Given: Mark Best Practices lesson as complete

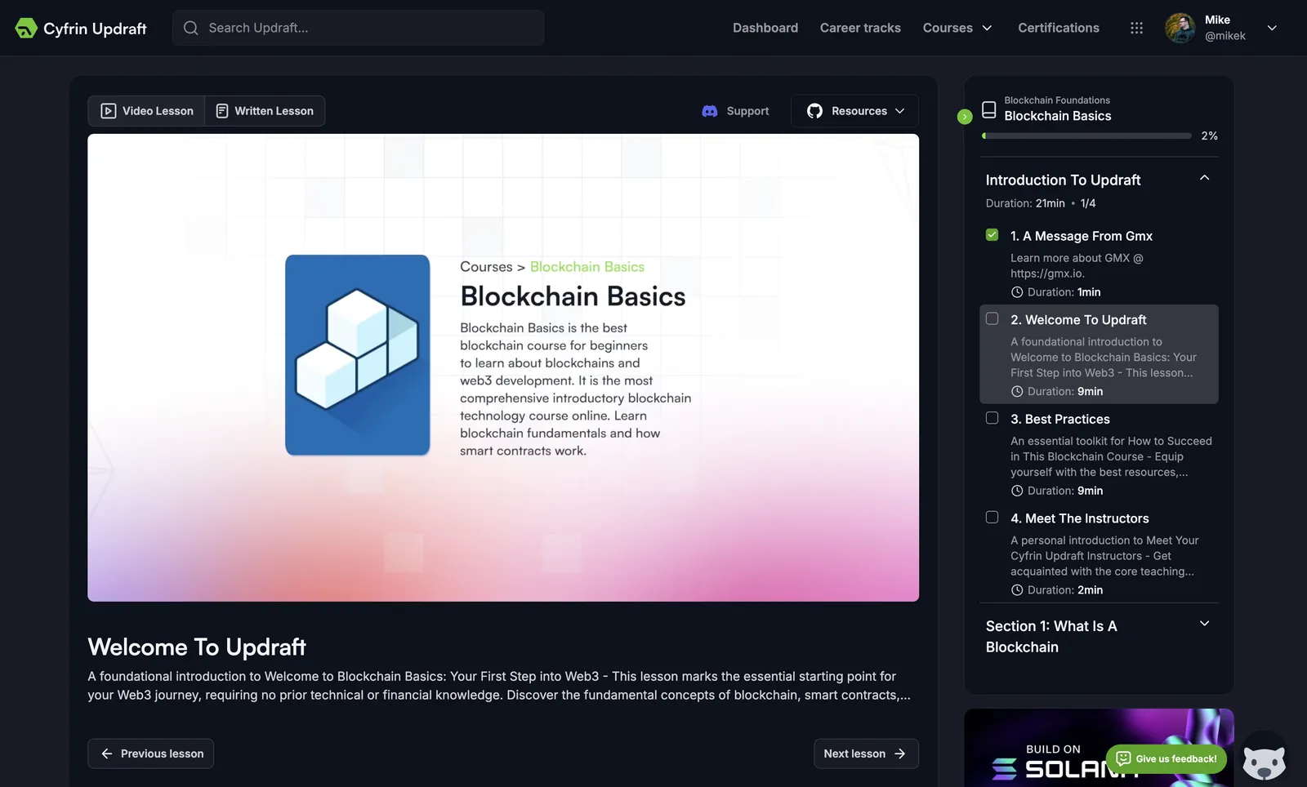Looking at the screenshot, I should (x=992, y=418).
